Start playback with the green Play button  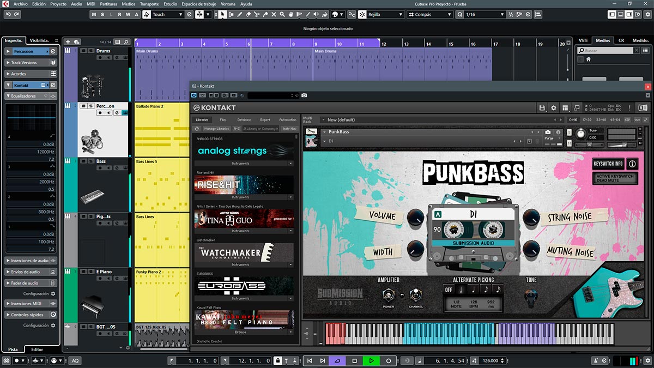[371, 360]
